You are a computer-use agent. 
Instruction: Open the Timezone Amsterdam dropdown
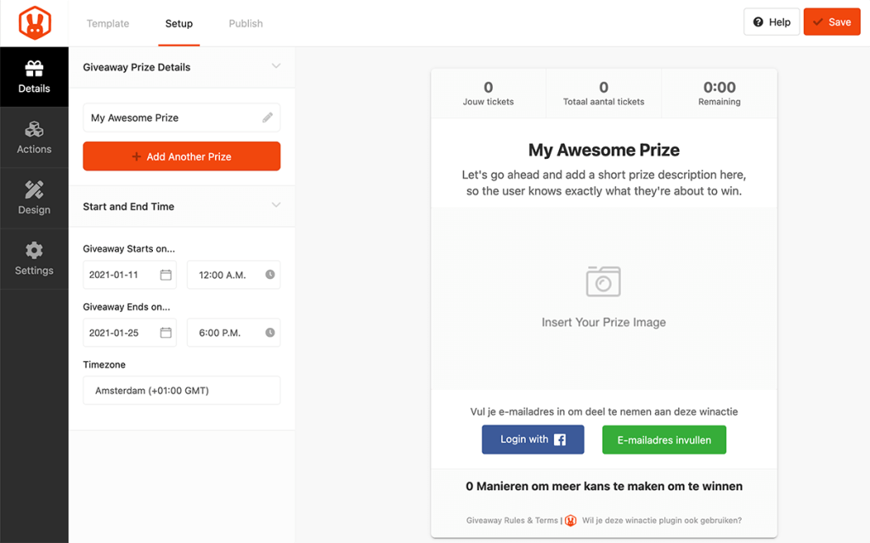click(181, 391)
